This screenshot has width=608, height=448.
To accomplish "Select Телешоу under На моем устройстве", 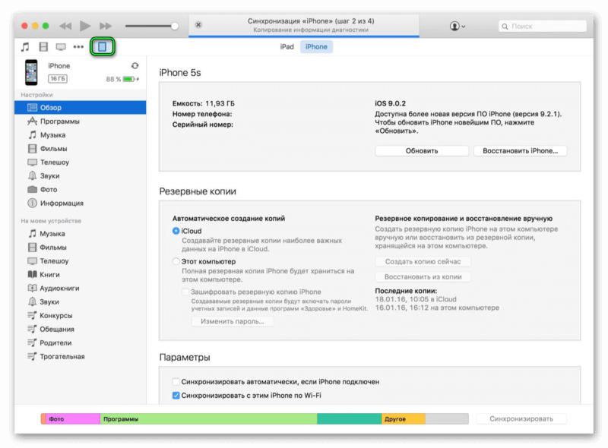I will coord(81,260).
